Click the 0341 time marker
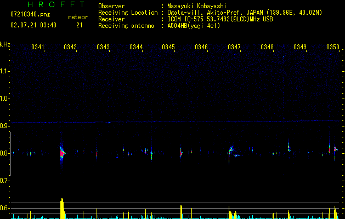 pos(38,47)
